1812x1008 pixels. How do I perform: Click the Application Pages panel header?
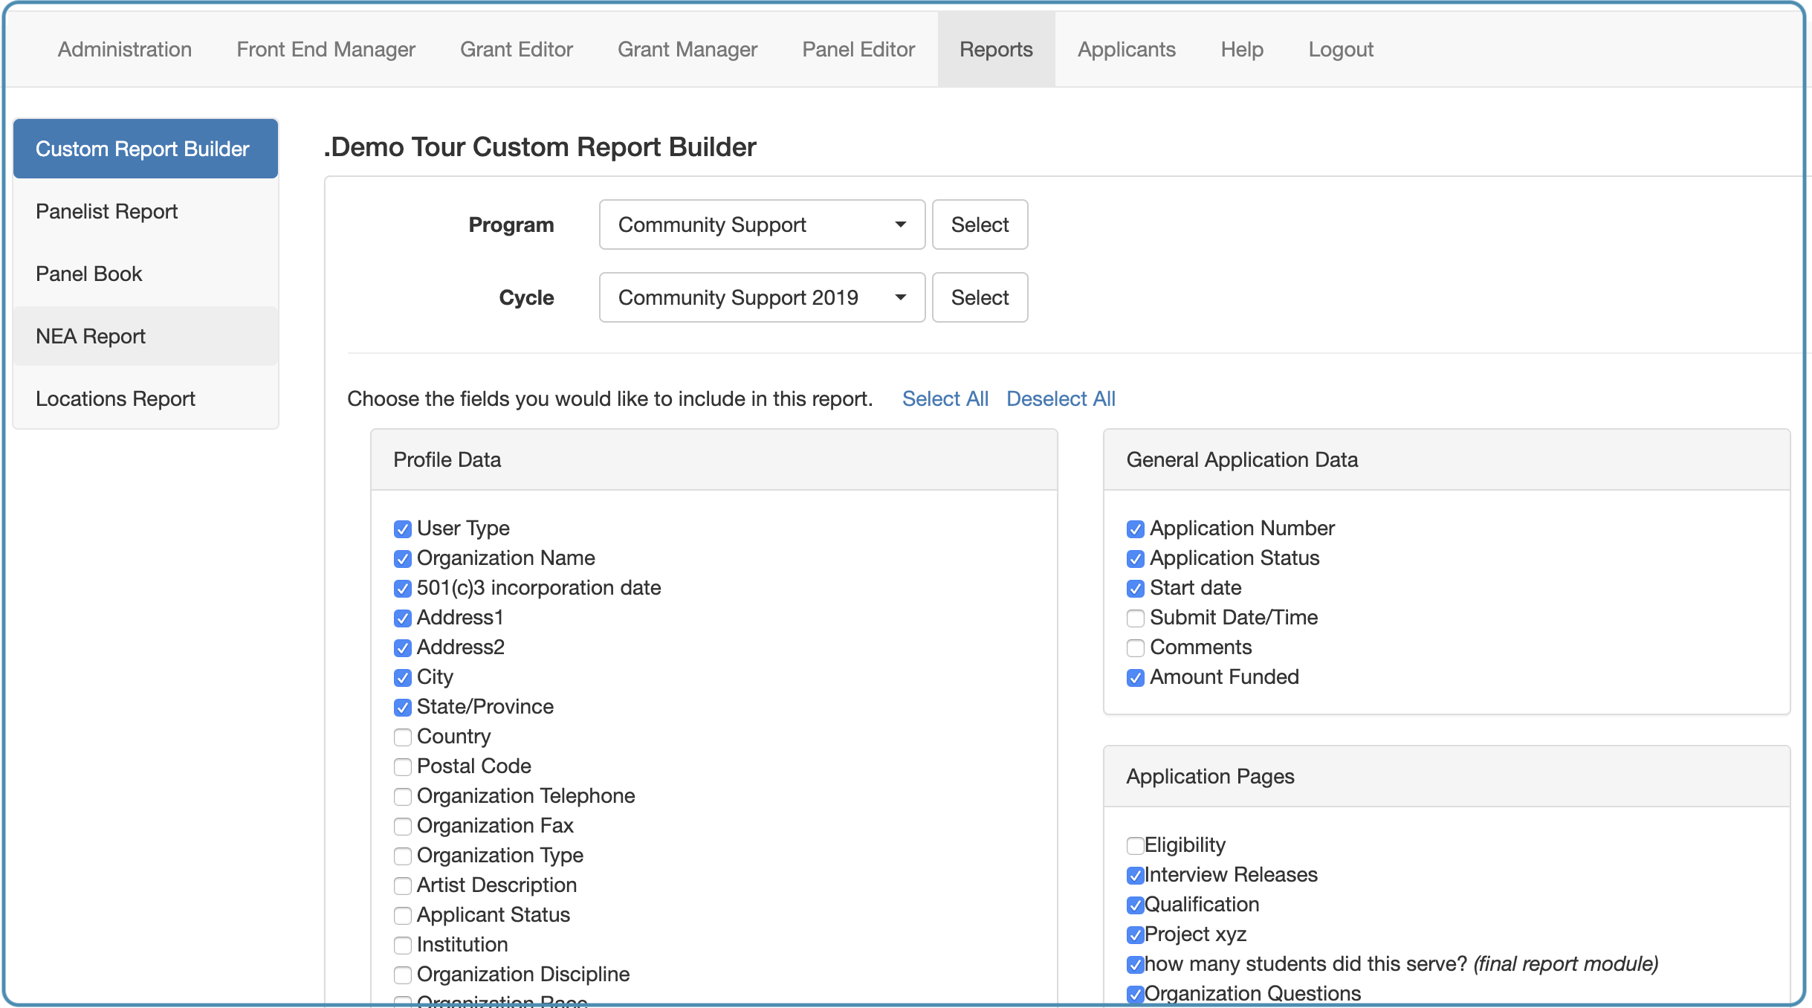coord(1446,776)
